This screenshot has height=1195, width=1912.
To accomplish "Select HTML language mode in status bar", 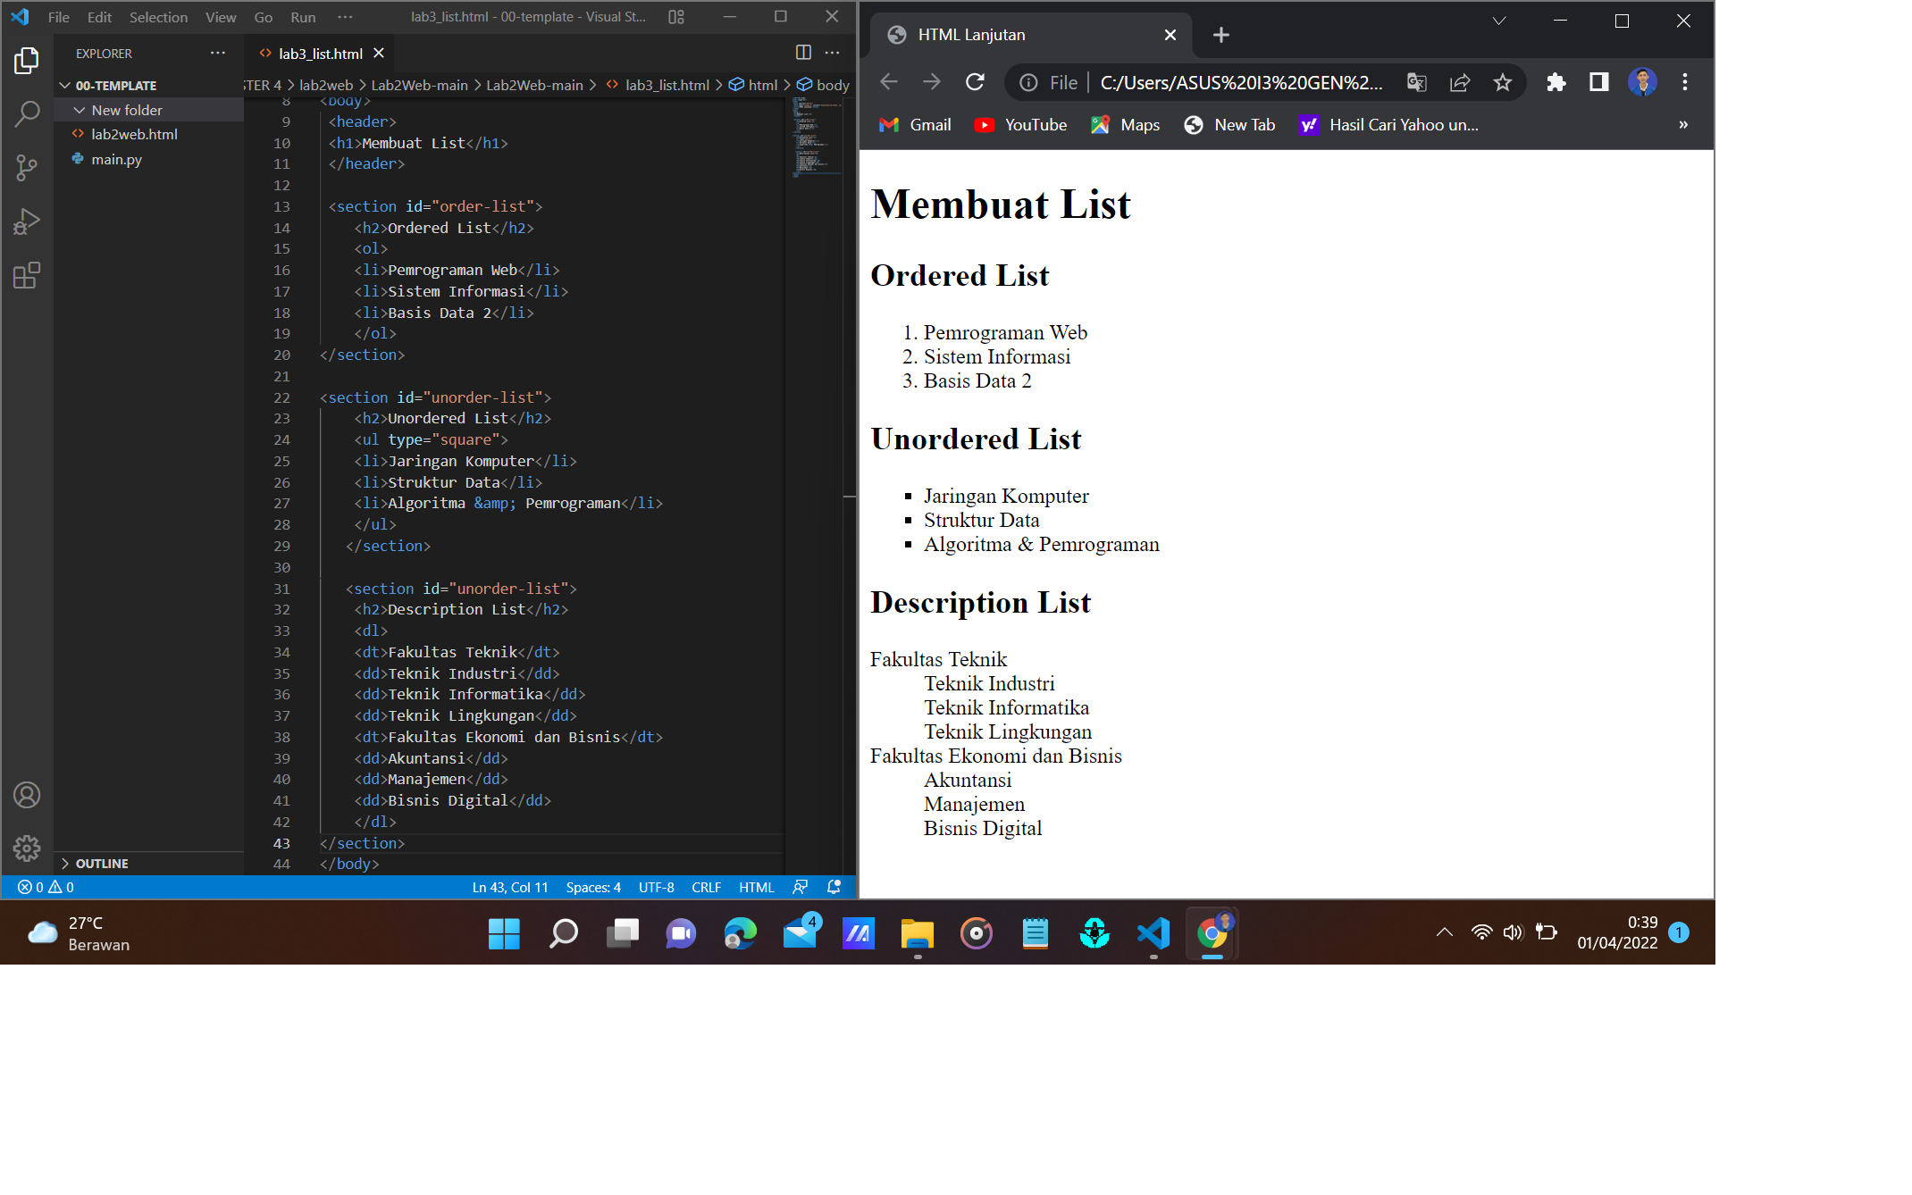I will pos(756,887).
